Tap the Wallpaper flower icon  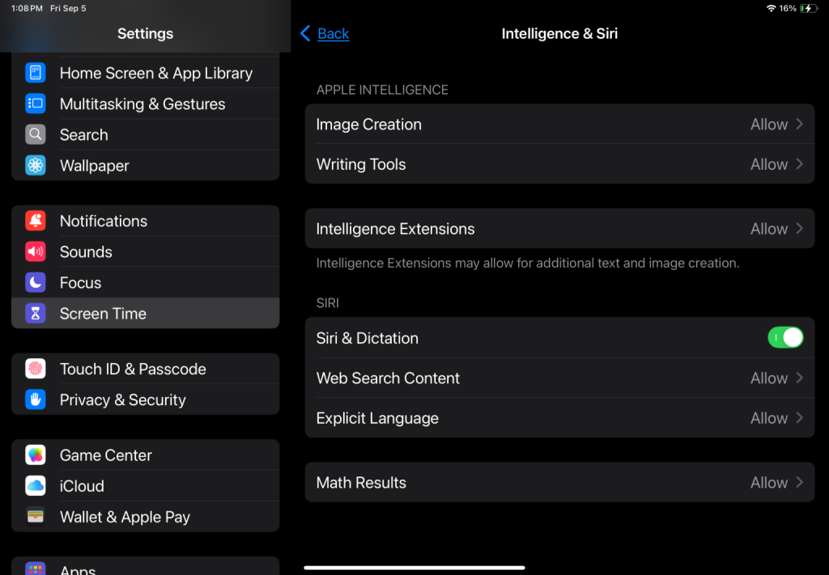click(x=35, y=166)
